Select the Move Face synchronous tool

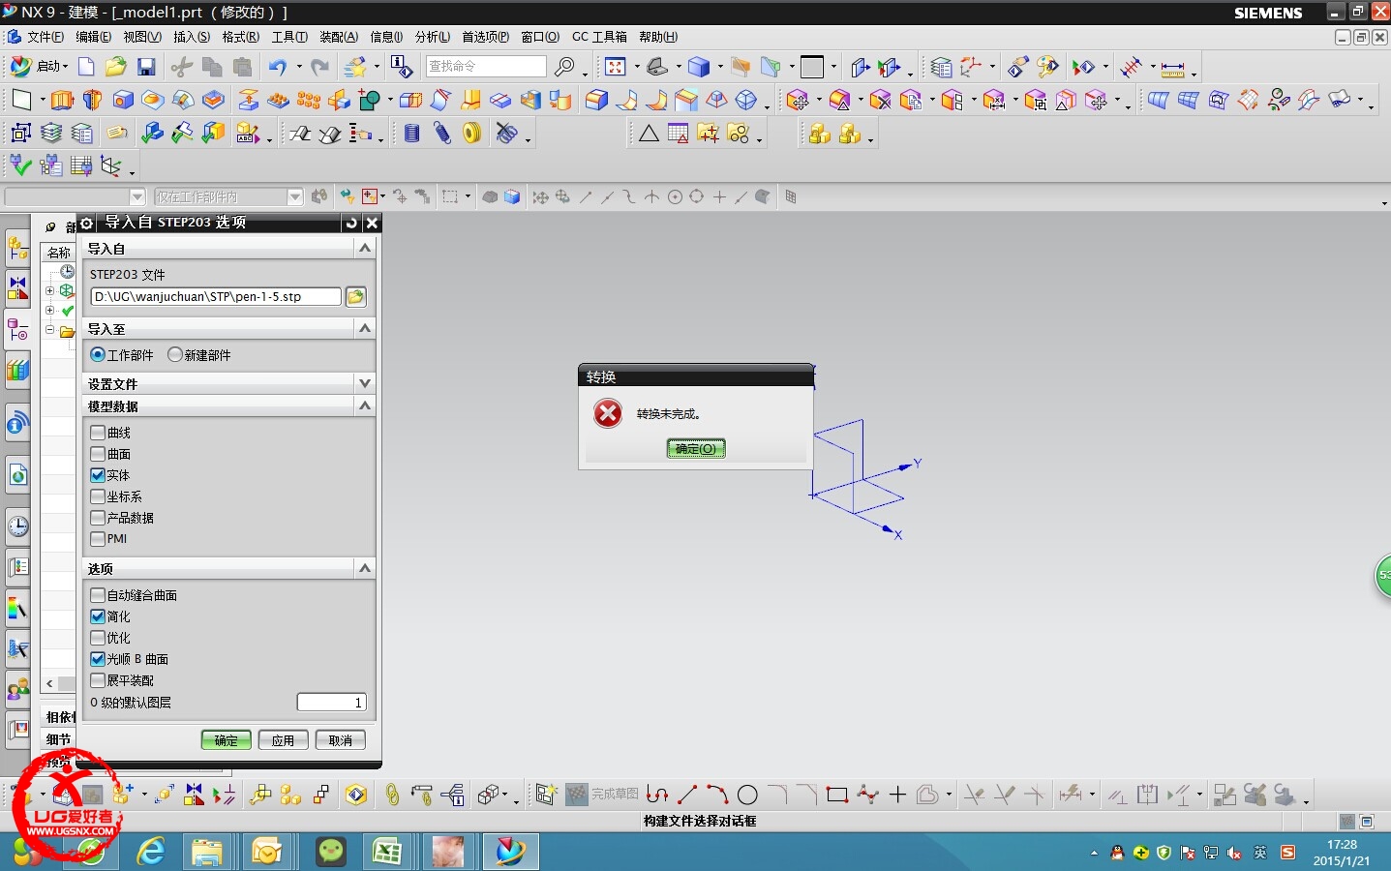coord(799,100)
